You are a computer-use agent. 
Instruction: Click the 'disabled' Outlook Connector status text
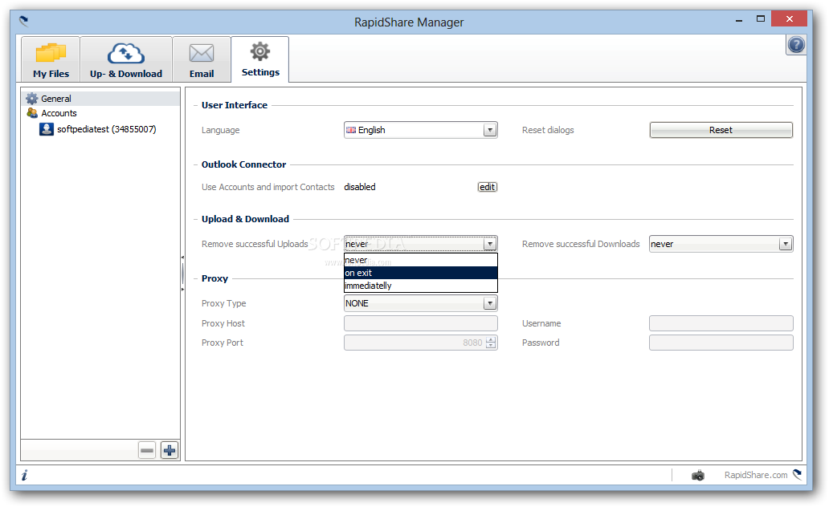(360, 187)
